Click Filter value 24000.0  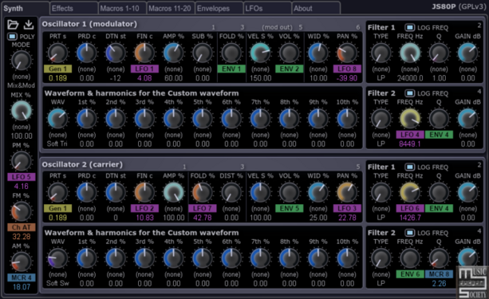[410, 78]
